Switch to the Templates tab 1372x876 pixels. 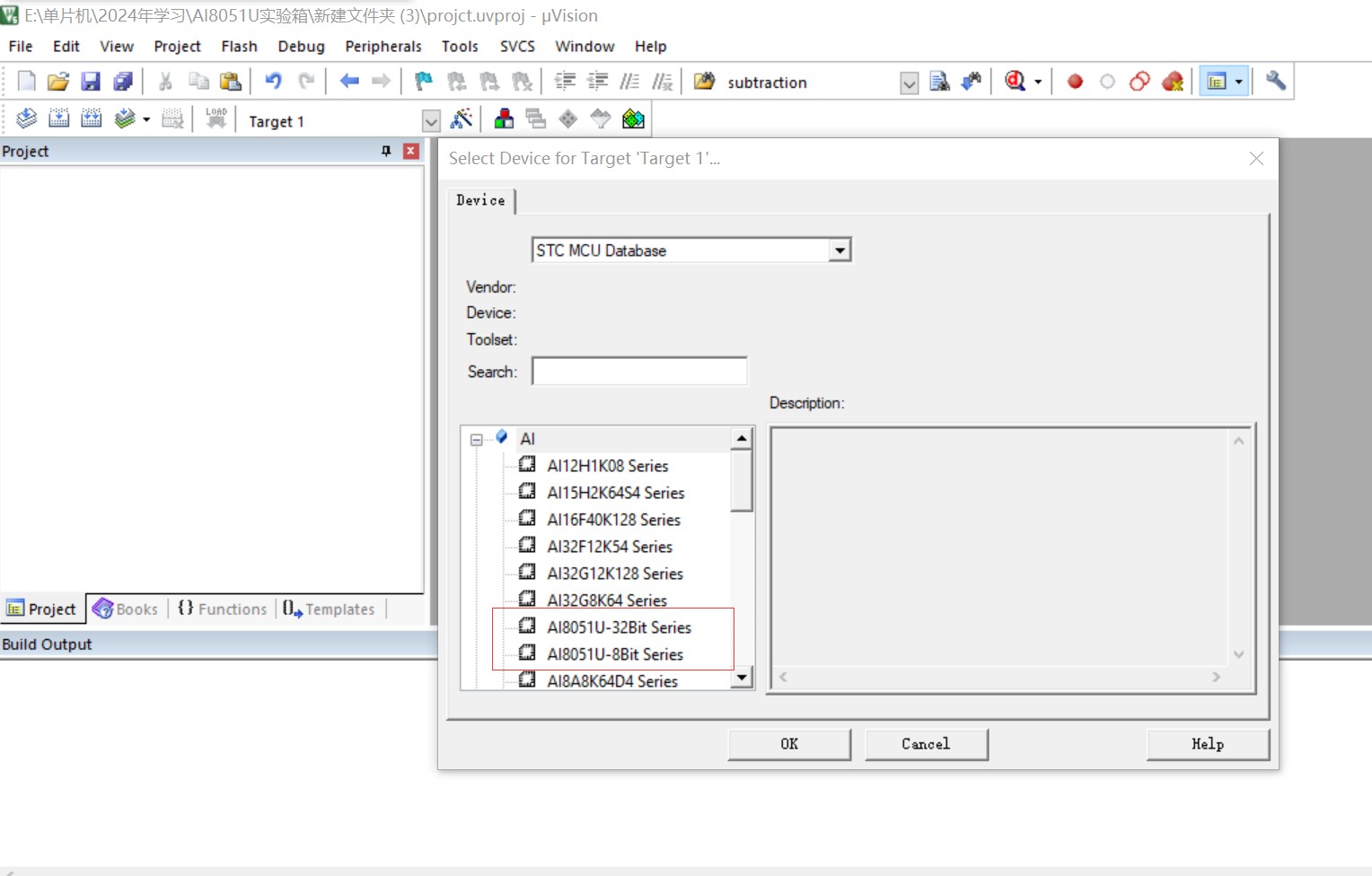(329, 609)
